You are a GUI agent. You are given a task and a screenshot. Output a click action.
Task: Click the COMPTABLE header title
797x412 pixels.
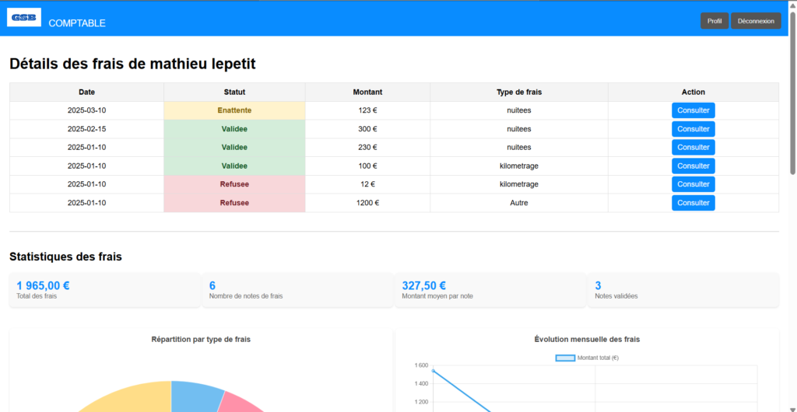point(77,23)
